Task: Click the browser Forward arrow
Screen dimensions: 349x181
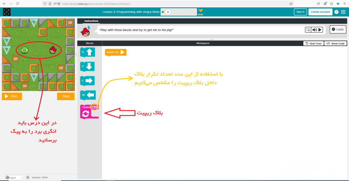Action: [x=11, y=4]
